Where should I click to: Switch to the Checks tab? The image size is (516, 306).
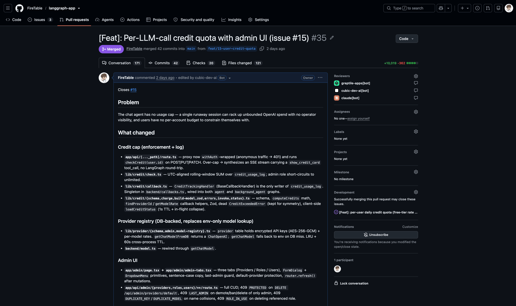click(200, 63)
